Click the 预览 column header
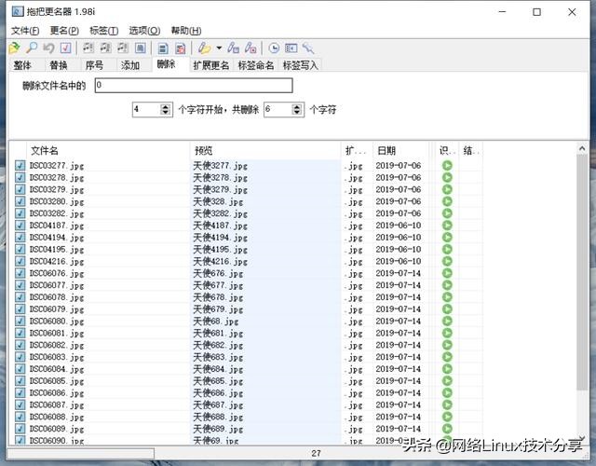 pyautogui.click(x=265, y=151)
